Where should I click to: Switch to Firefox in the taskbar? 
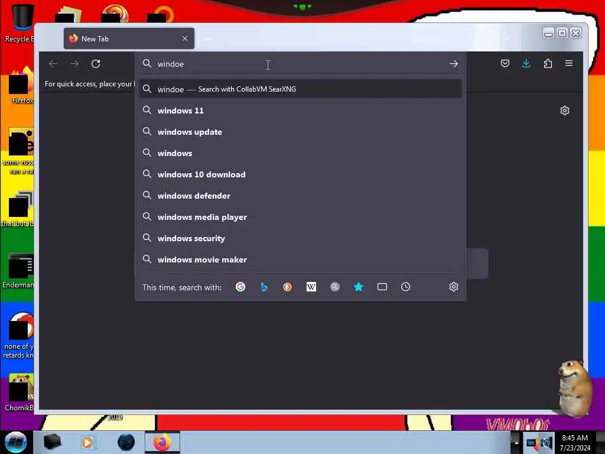162,442
